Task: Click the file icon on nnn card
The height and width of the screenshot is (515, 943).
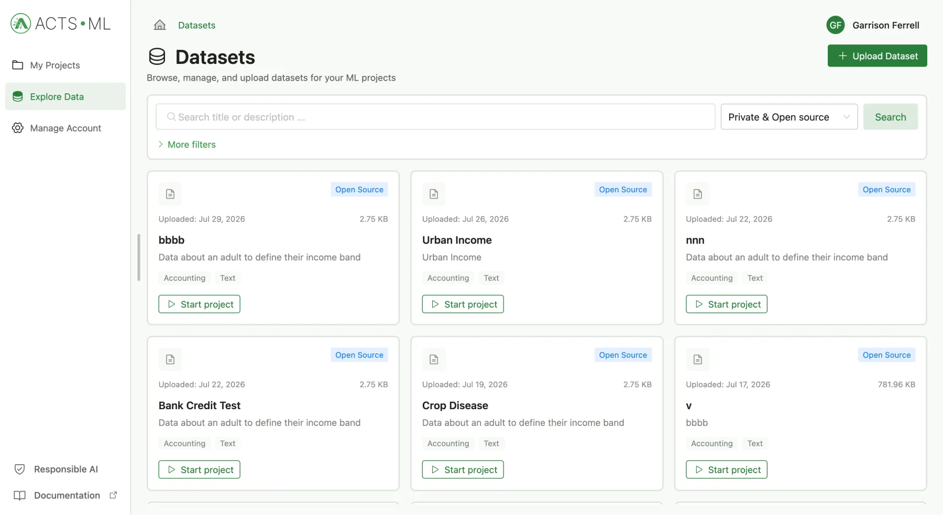Action: click(698, 194)
